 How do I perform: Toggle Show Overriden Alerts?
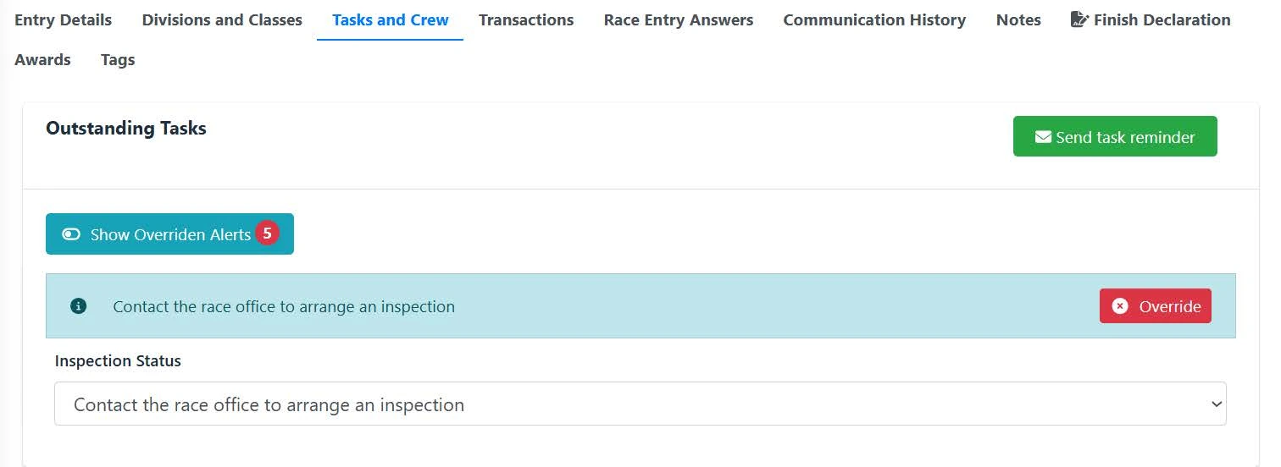click(169, 233)
